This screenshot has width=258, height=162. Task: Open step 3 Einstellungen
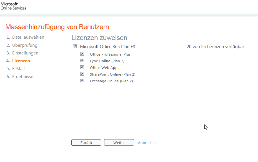point(25,53)
